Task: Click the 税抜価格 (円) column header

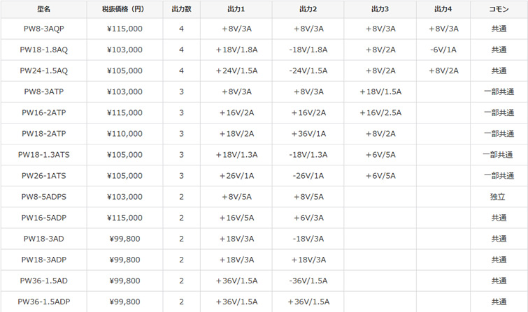Action: [123, 9]
